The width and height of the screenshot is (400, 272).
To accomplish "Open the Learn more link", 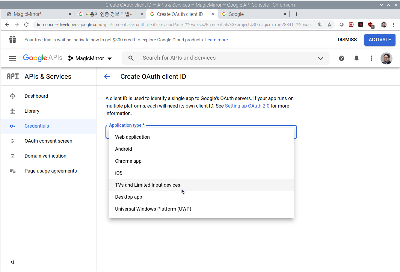I will [x=216, y=40].
